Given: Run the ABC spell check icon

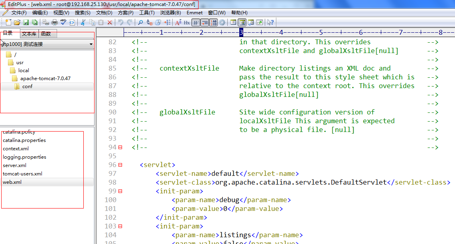Looking at the screenshot, I should (x=63, y=22).
